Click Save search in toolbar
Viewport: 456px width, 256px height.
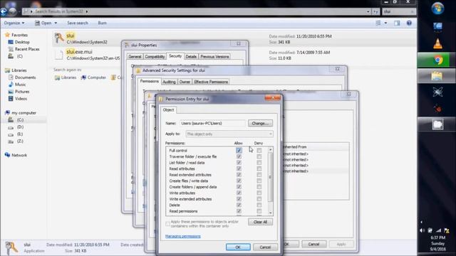[x=78, y=23]
